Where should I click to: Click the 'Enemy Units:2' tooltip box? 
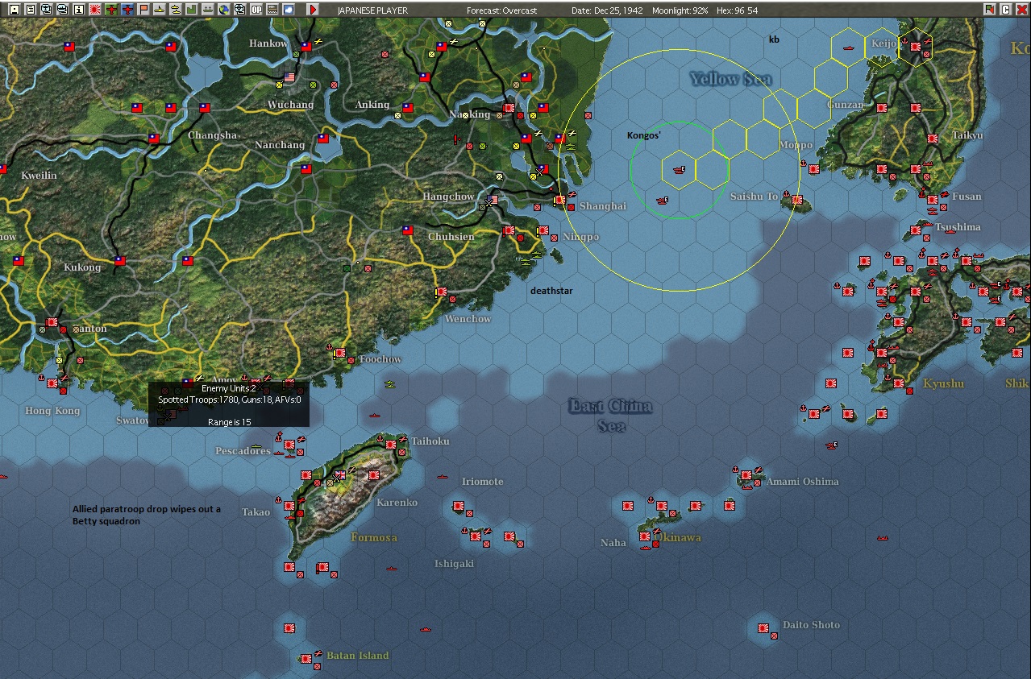point(228,404)
